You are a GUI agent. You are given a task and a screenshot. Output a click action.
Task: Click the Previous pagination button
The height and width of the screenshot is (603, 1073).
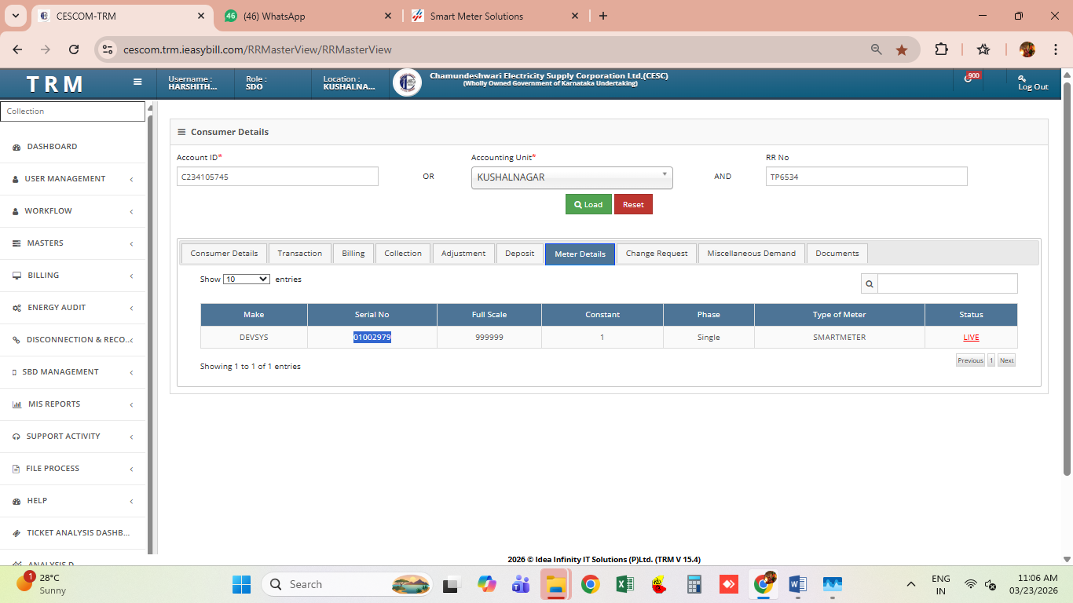(970, 360)
